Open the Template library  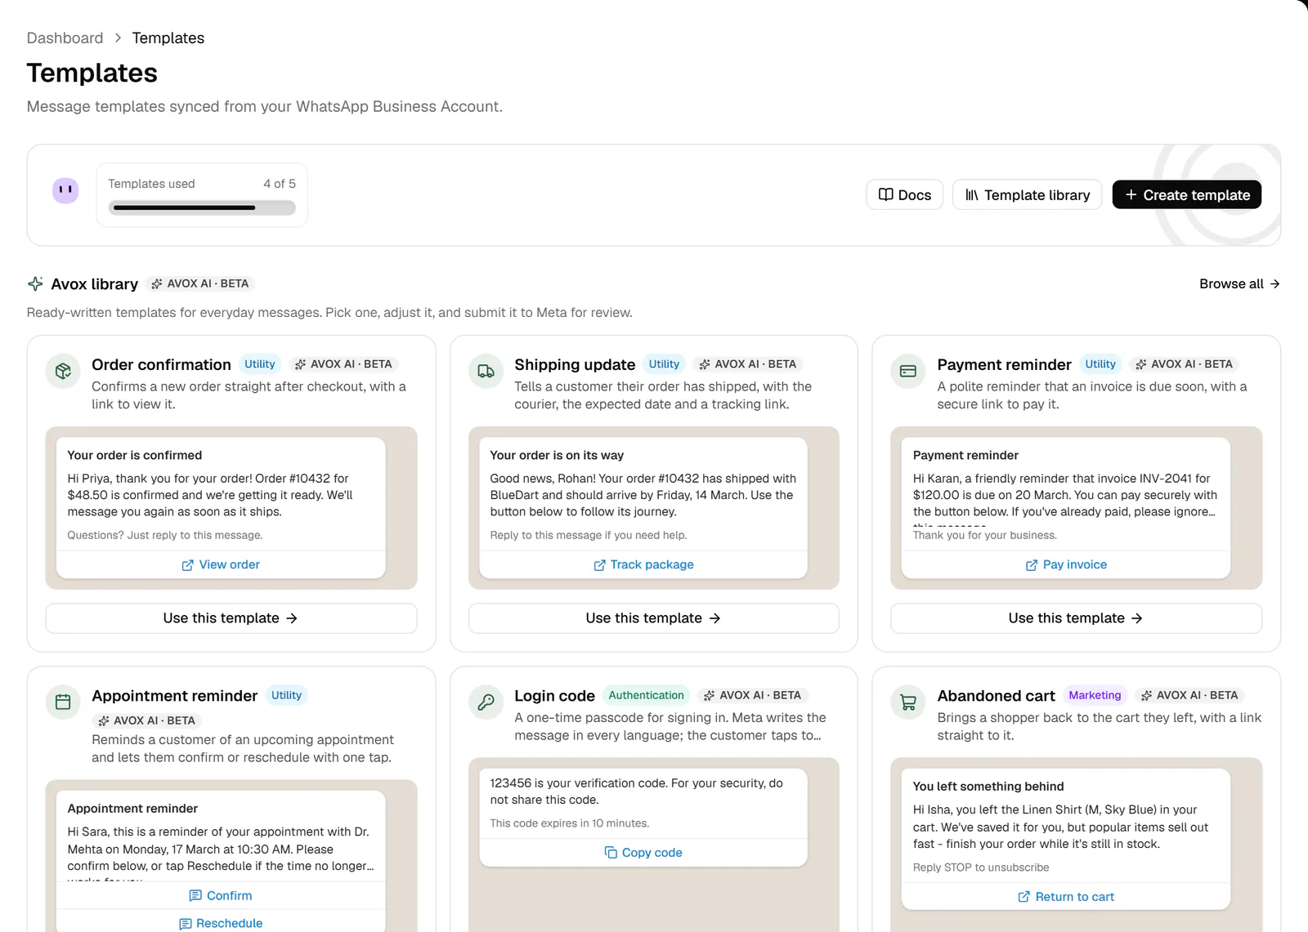tap(1028, 194)
